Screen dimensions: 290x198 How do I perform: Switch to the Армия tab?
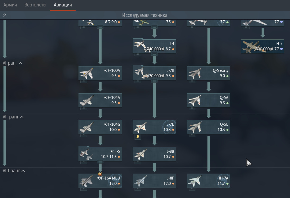[x=10, y=5]
